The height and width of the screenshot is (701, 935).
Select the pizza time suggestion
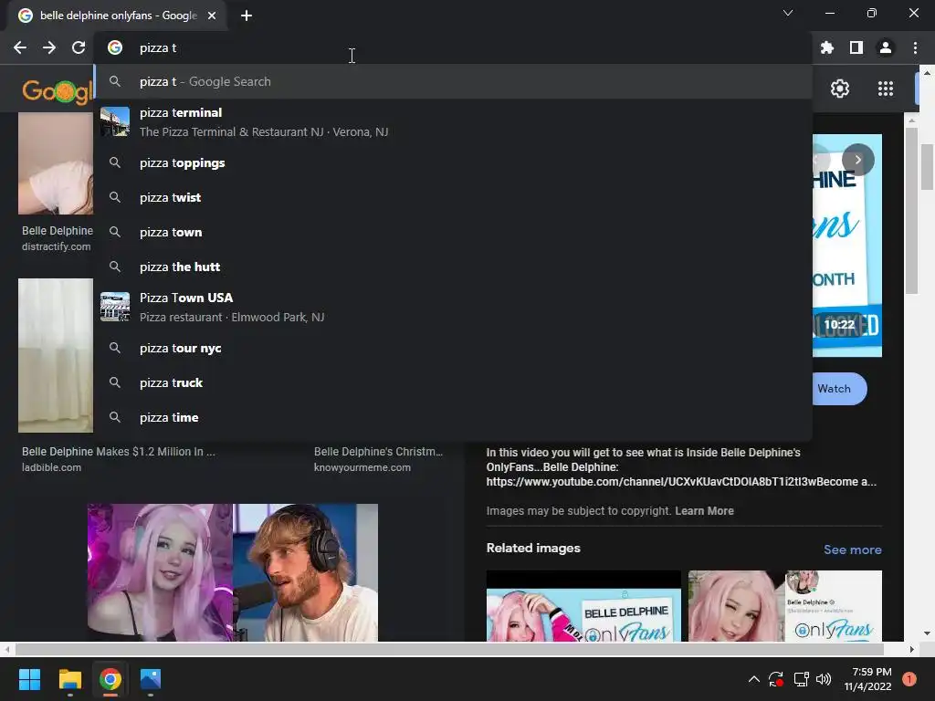(x=453, y=417)
